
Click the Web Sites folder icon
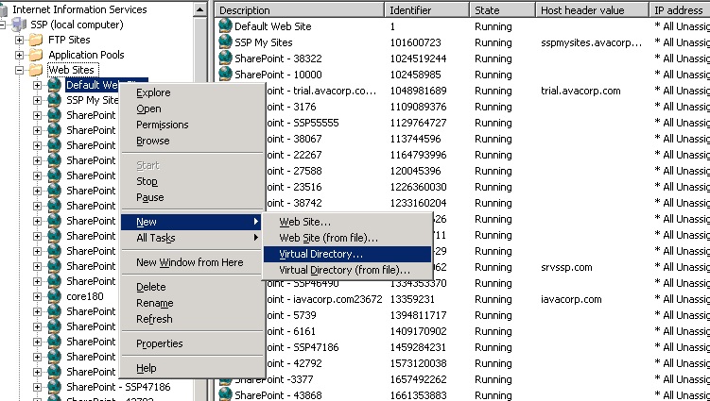pyautogui.click(x=36, y=70)
